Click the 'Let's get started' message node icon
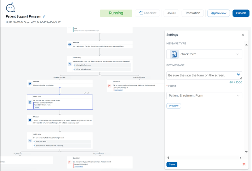252x171 pixels. [70, 45]
